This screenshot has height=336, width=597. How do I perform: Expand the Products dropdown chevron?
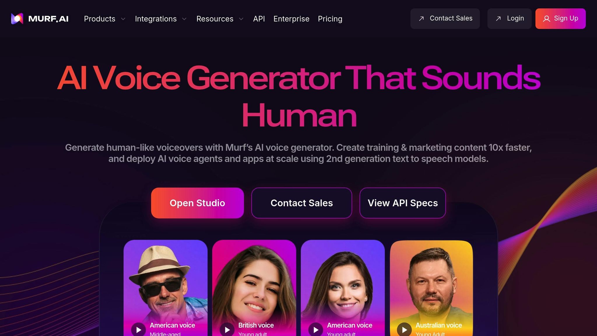click(123, 19)
